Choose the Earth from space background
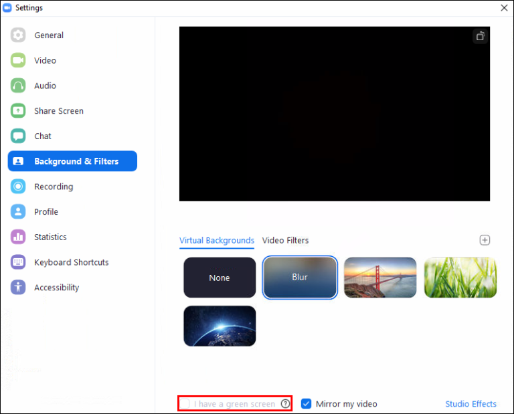 coord(220,326)
